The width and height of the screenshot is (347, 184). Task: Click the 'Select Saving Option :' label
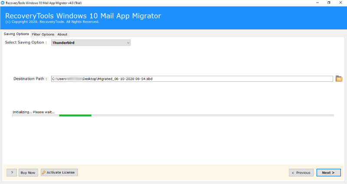click(26, 42)
